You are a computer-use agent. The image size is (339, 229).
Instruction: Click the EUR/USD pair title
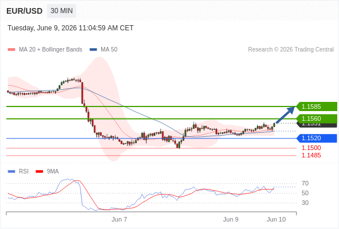point(25,11)
